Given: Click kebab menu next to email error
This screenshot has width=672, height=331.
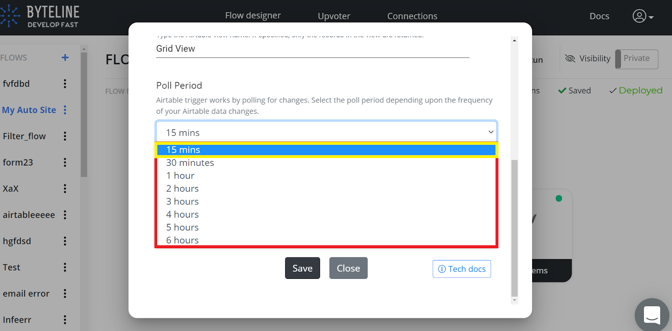Looking at the screenshot, I should pyautogui.click(x=65, y=294).
